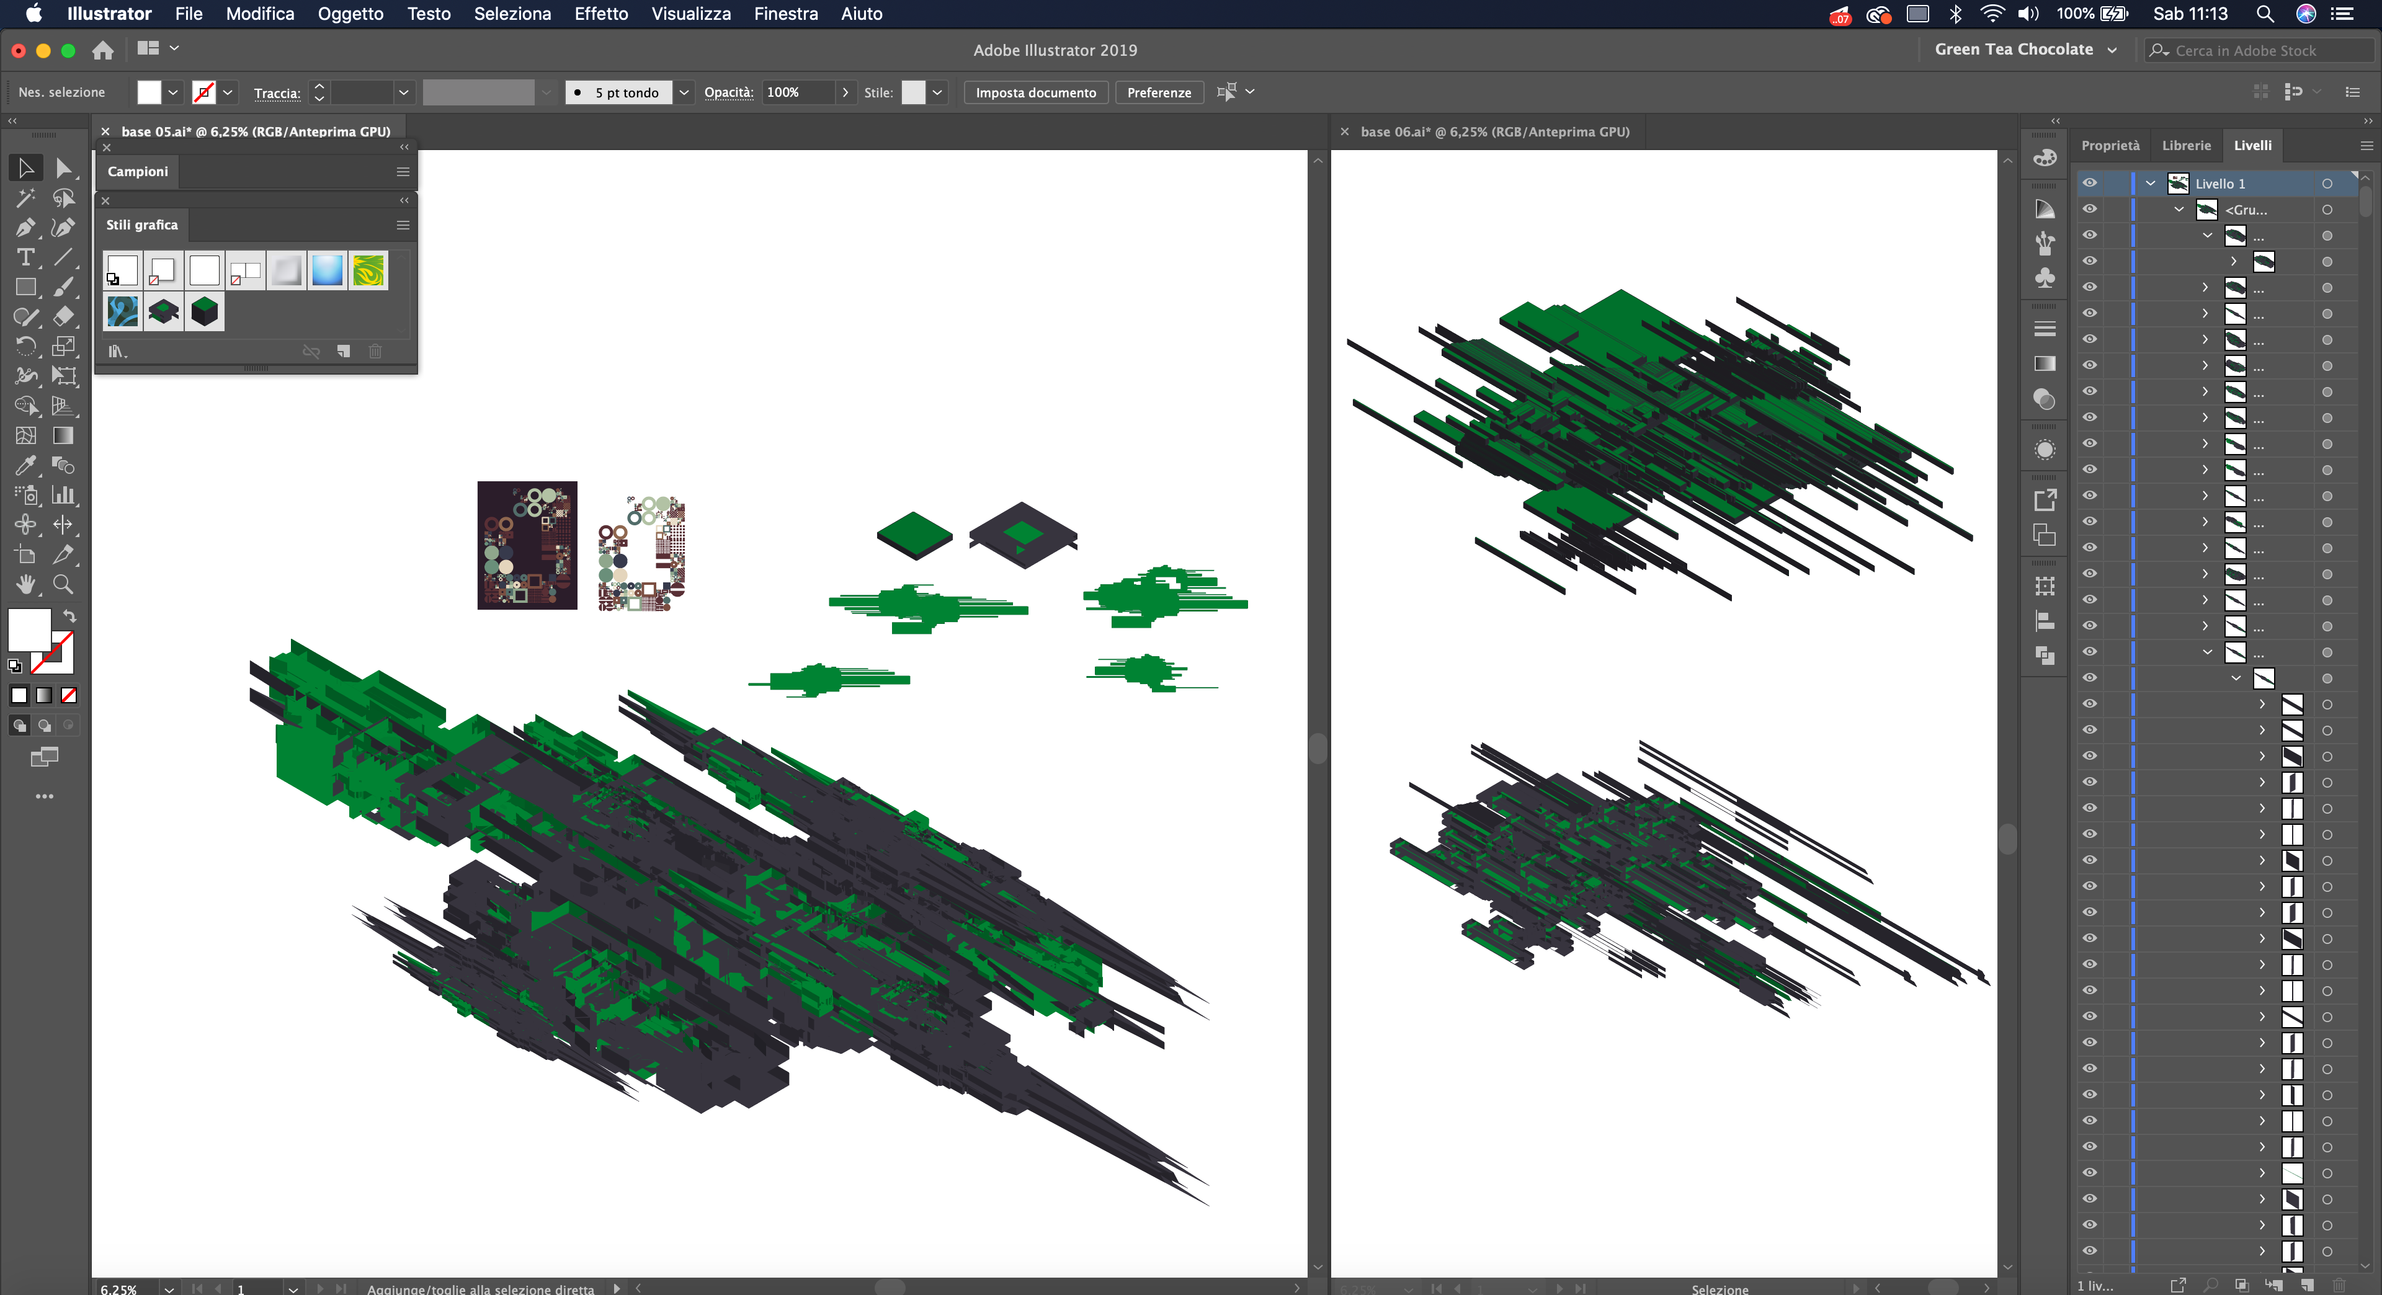
Task: Toggle the fifth row eye icon in Livelli
Action: [2089, 287]
